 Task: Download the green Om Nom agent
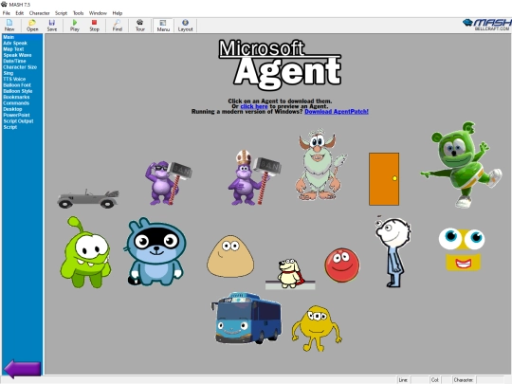(x=85, y=252)
